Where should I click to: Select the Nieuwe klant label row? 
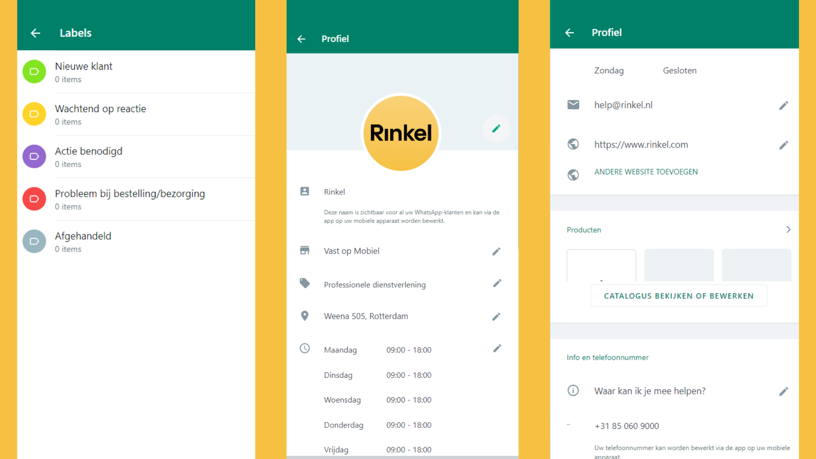136,72
